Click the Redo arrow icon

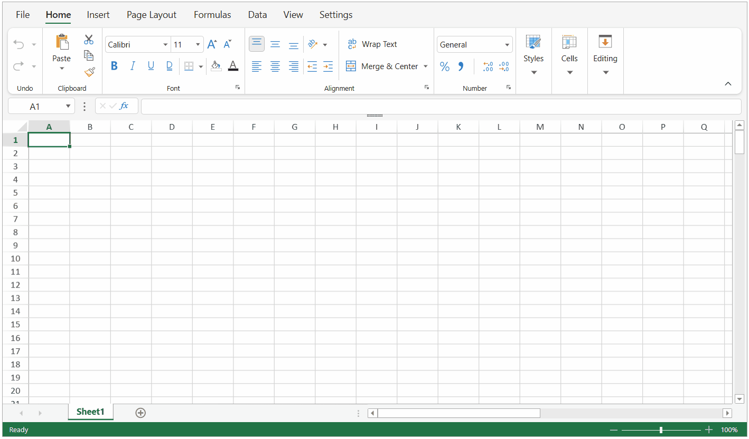pos(18,66)
